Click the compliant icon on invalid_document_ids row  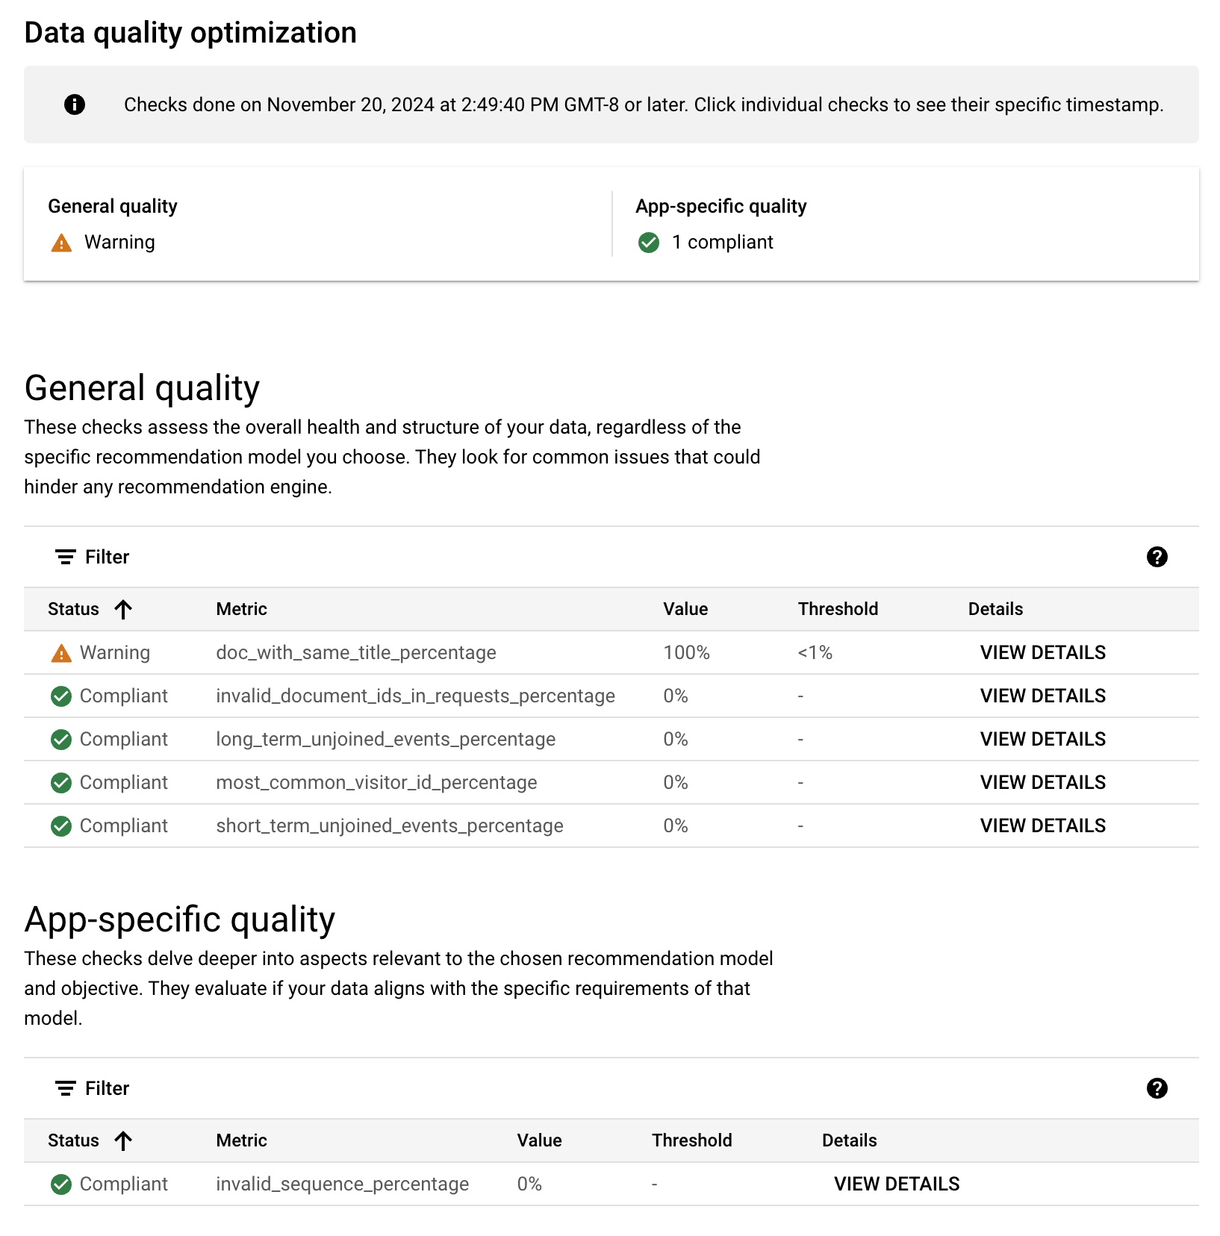point(60,696)
